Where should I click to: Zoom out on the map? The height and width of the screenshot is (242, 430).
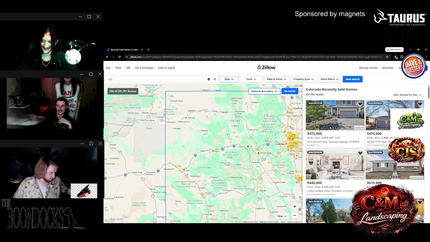tap(295, 215)
